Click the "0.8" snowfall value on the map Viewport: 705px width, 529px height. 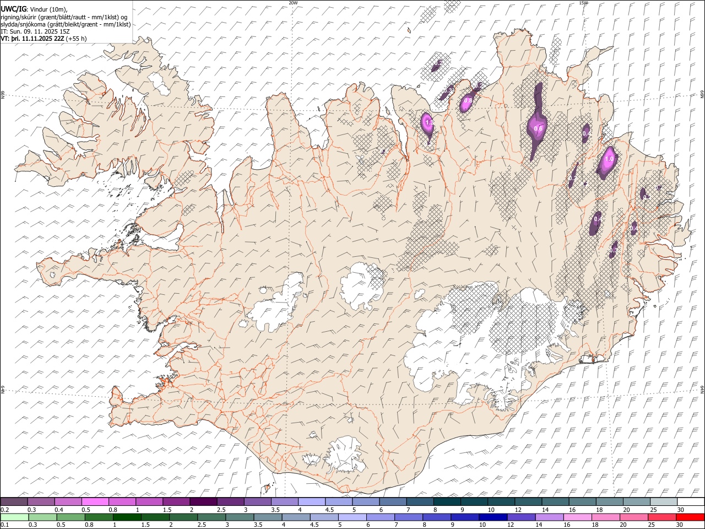coord(468,101)
